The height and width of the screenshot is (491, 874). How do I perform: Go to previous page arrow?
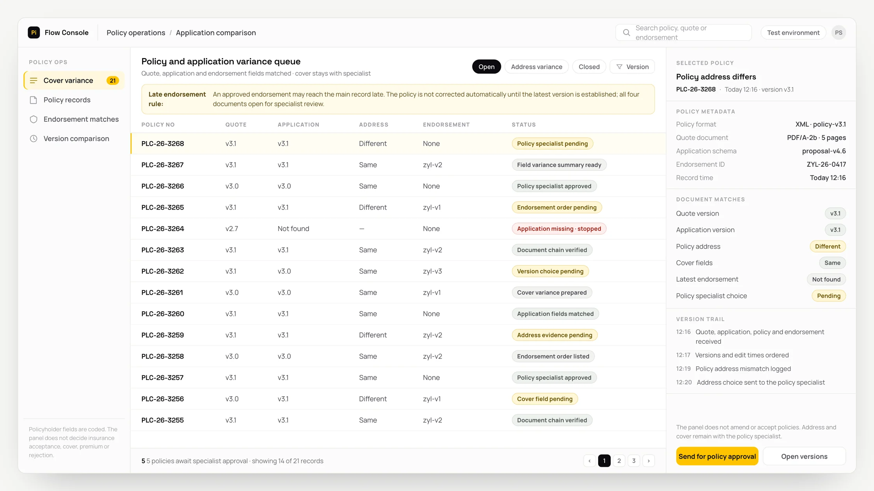tap(590, 461)
